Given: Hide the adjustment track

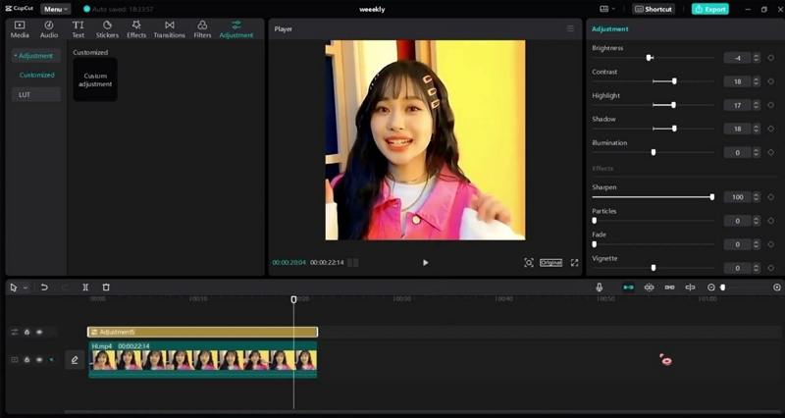Looking at the screenshot, I should click(39, 332).
